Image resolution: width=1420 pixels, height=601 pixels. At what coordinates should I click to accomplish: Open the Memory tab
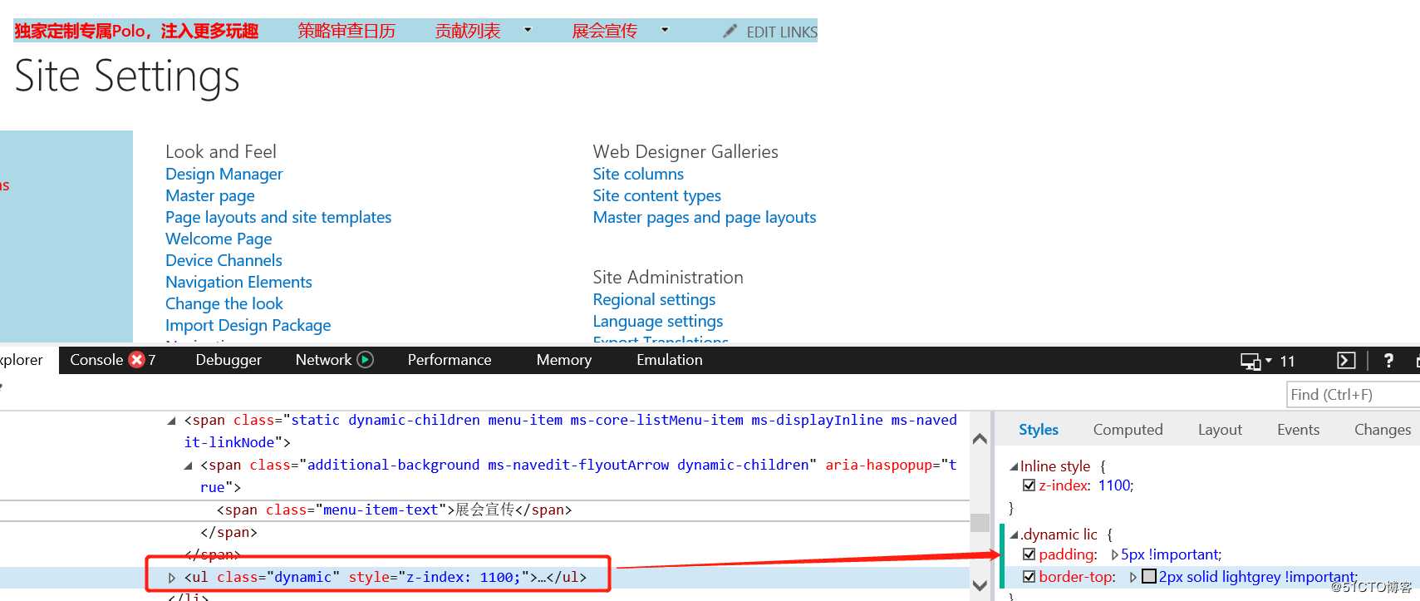click(564, 360)
